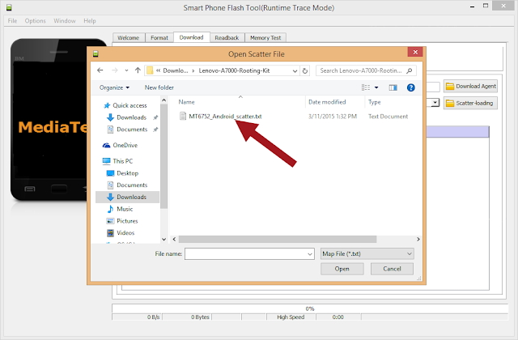Open the Map File (*.txt) file type dropdown
This screenshot has height=340, width=518.
pos(367,253)
